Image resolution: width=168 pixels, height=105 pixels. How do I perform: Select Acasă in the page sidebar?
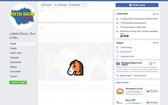(22, 44)
